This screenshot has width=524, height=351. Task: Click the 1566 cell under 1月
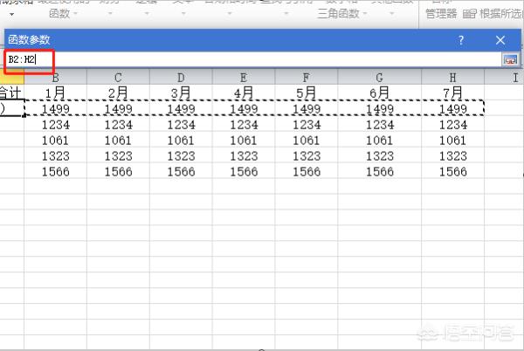(56, 171)
